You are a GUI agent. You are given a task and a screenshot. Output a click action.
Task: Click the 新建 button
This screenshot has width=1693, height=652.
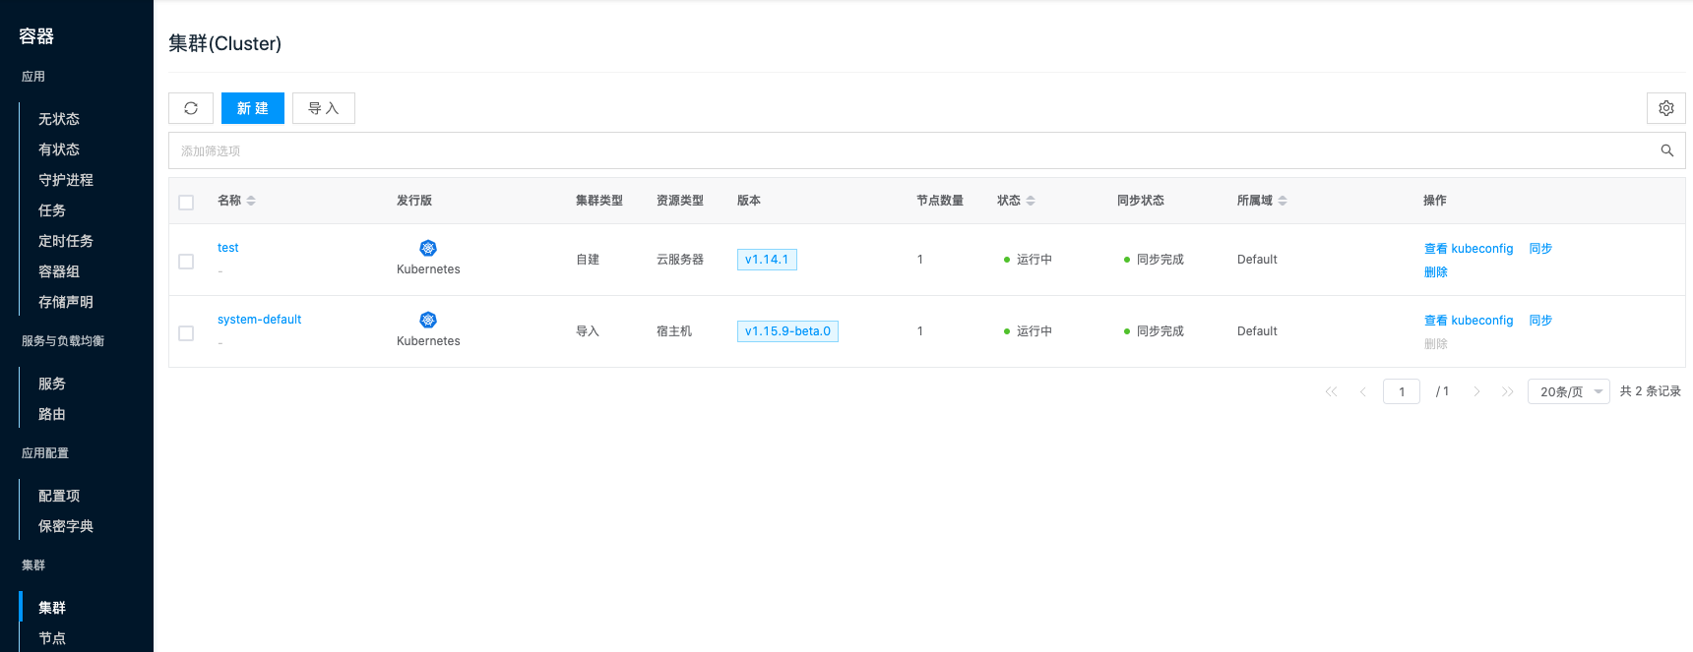(252, 108)
